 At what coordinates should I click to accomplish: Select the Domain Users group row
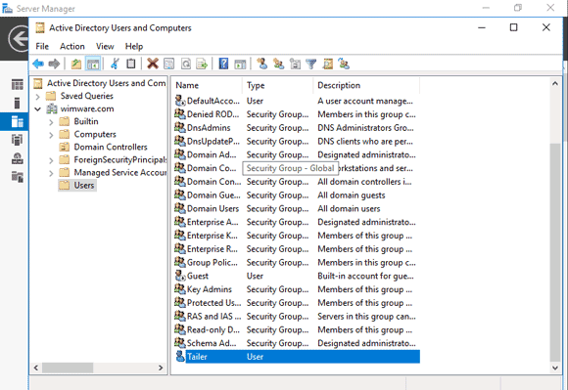coord(297,208)
